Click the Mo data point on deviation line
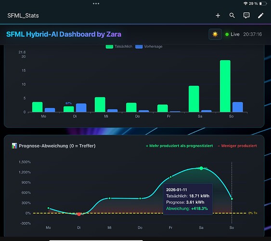271x241 pixels. tap(49, 208)
